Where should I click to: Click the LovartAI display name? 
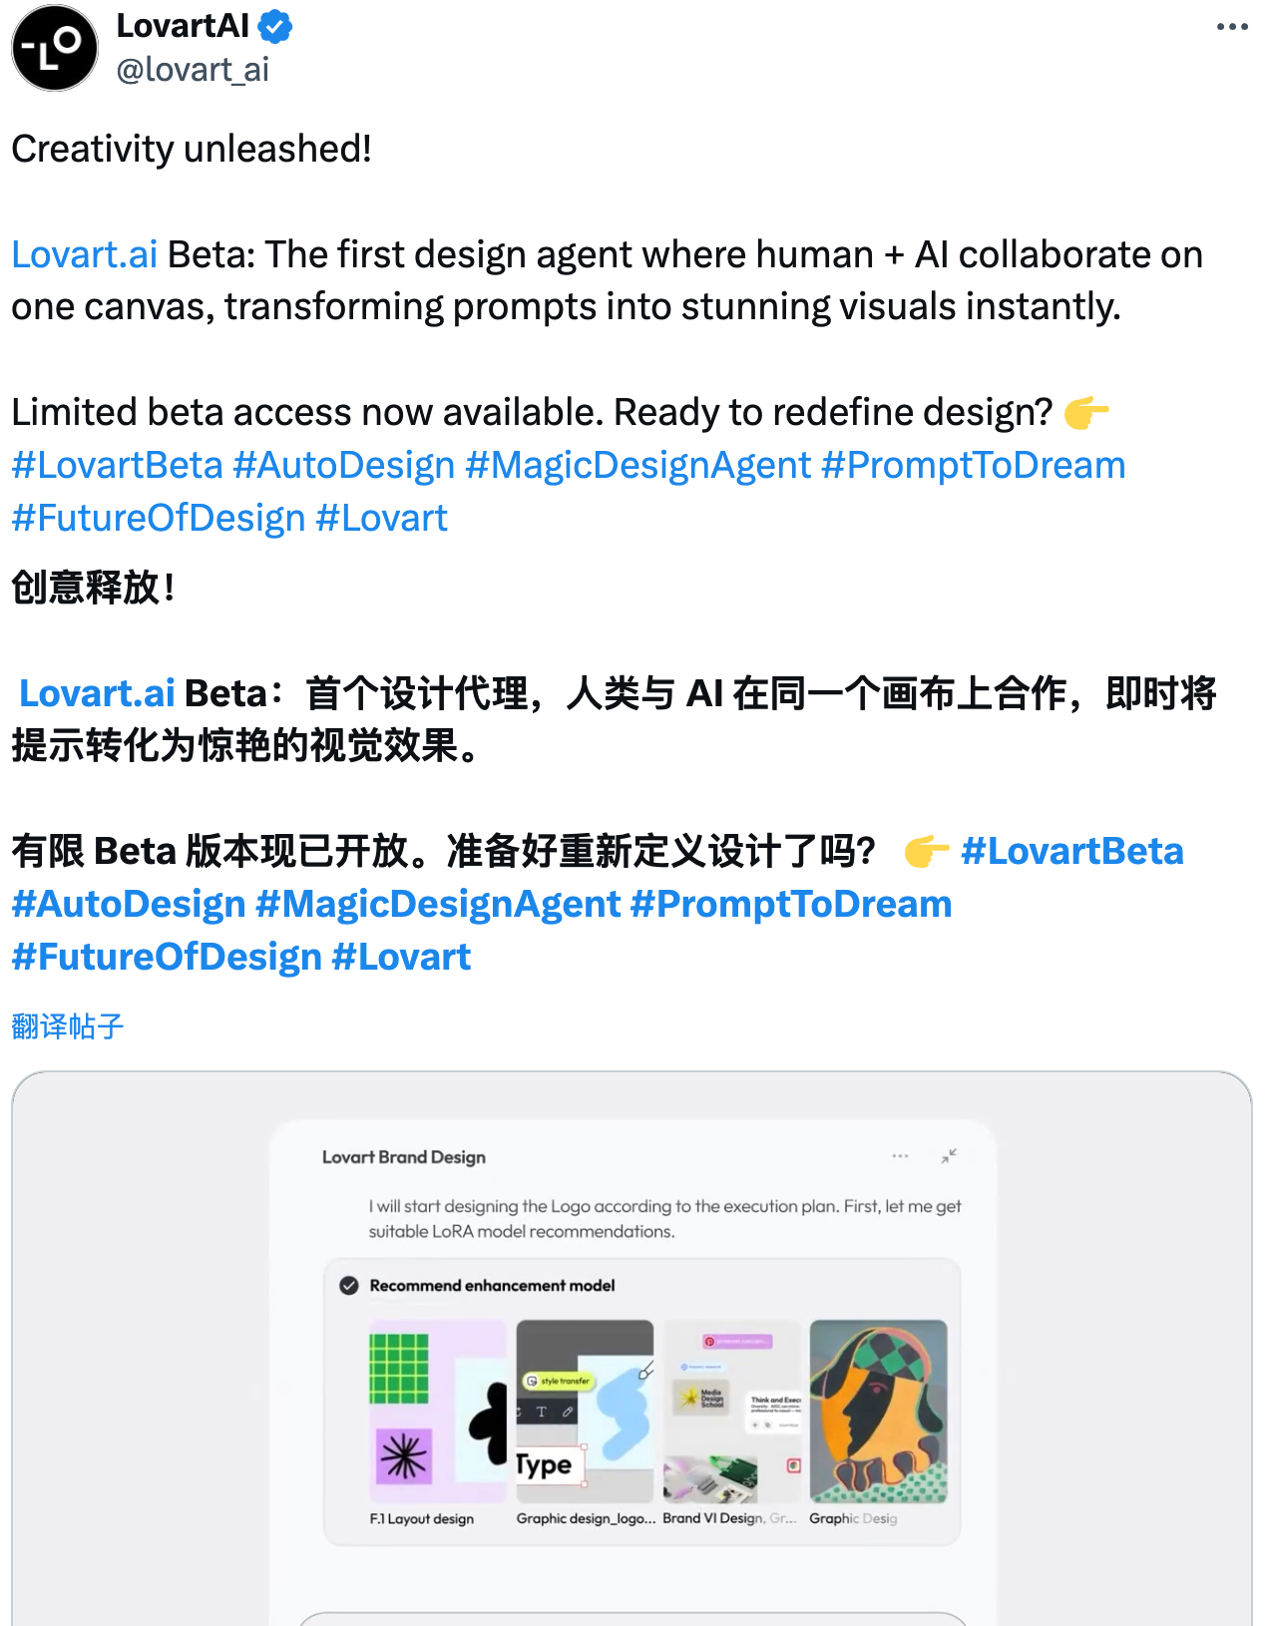tap(183, 26)
